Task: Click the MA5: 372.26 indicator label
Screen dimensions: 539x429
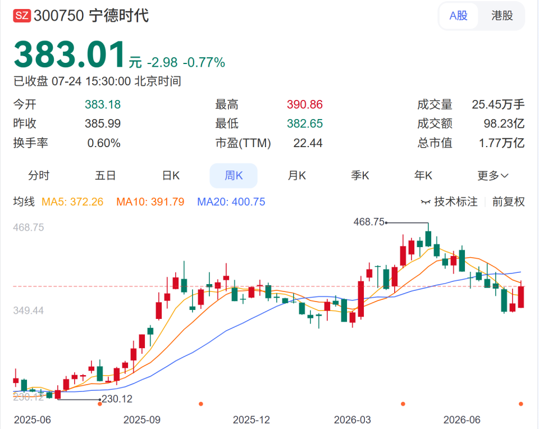Action: [x=72, y=202]
